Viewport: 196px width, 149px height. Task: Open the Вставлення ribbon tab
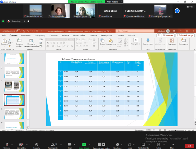point(26,35)
